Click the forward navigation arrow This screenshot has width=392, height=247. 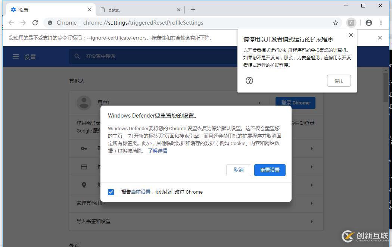tap(23, 23)
